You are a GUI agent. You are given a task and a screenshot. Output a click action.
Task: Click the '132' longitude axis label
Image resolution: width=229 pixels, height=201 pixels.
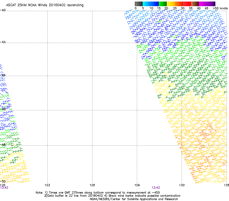[x=182, y=185]
